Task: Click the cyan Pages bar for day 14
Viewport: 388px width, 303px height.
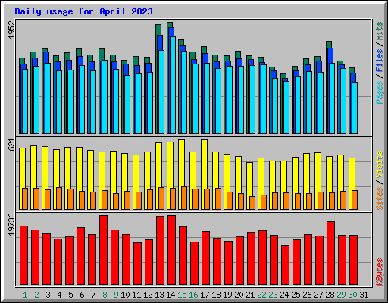Action: [x=173, y=85]
